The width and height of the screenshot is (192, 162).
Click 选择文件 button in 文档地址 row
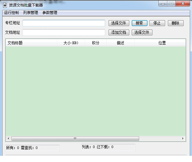tap(142, 33)
